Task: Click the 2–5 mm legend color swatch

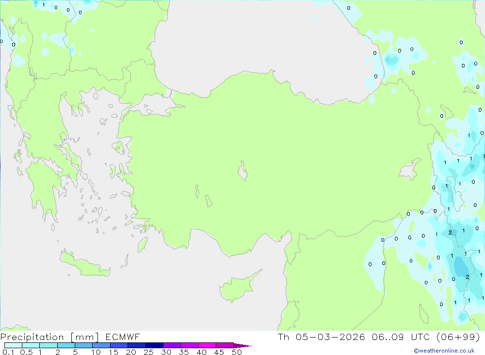Action: tap(66, 345)
